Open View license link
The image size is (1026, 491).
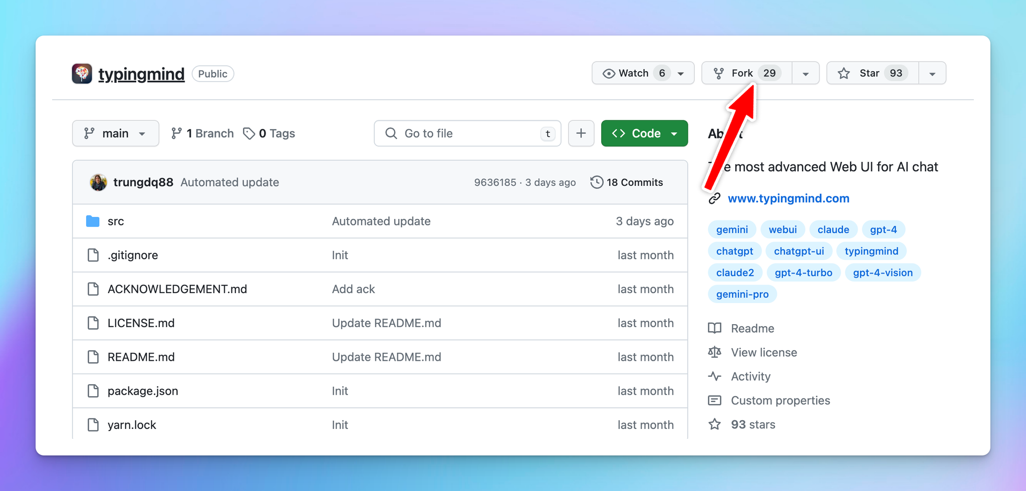tap(764, 352)
